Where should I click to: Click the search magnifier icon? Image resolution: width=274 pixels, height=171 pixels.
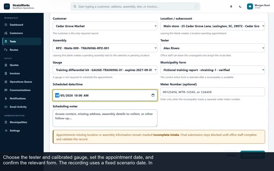(x=75, y=6)
